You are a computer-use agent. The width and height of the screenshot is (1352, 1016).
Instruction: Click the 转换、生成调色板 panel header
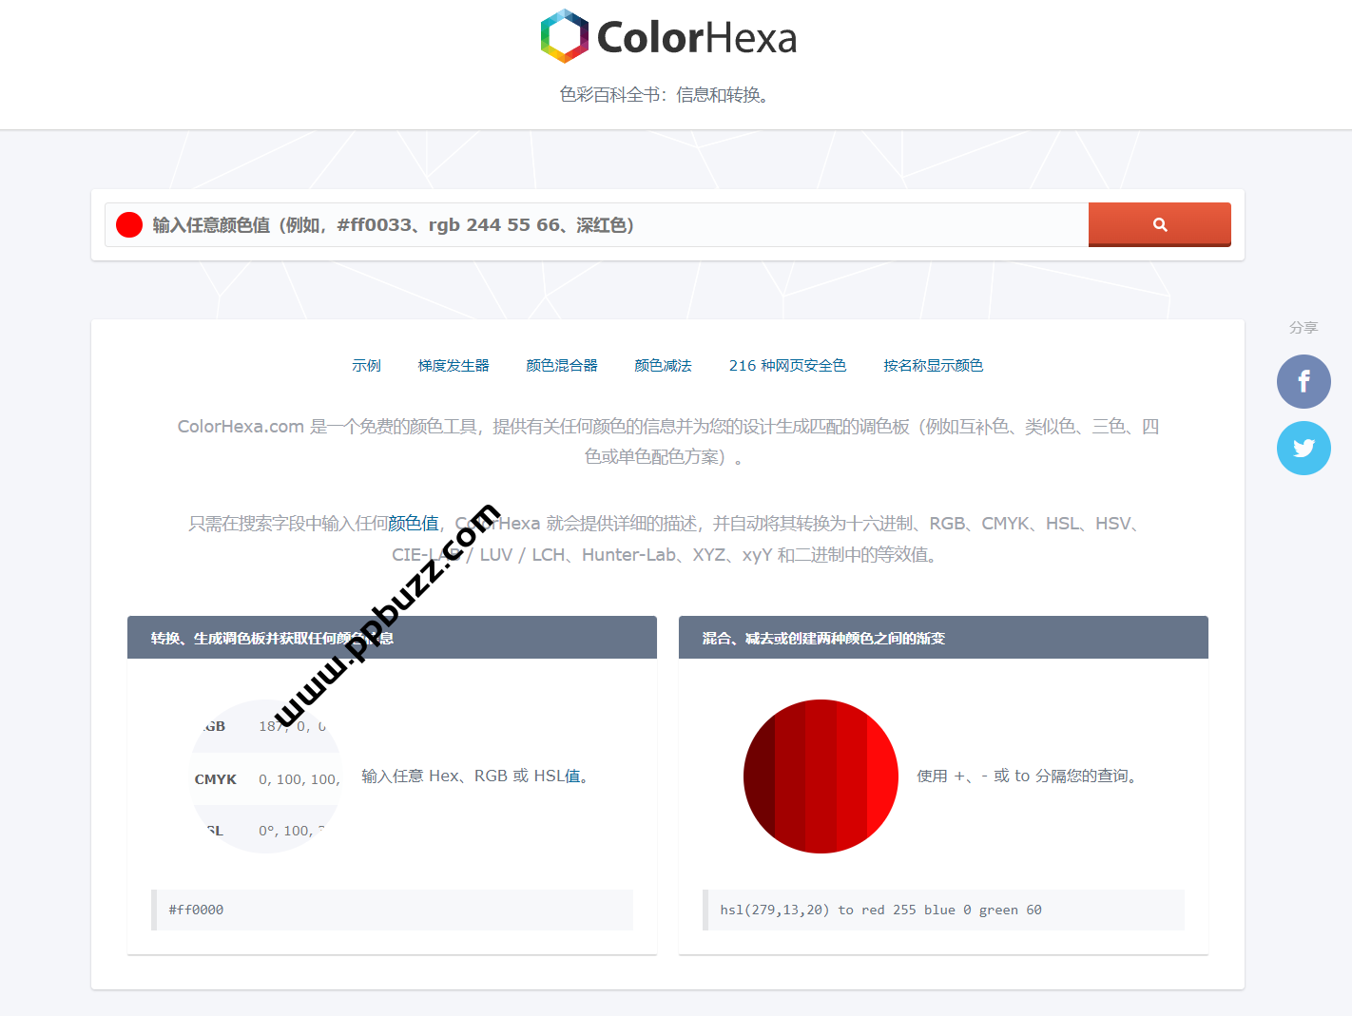(x=392, y=638)
